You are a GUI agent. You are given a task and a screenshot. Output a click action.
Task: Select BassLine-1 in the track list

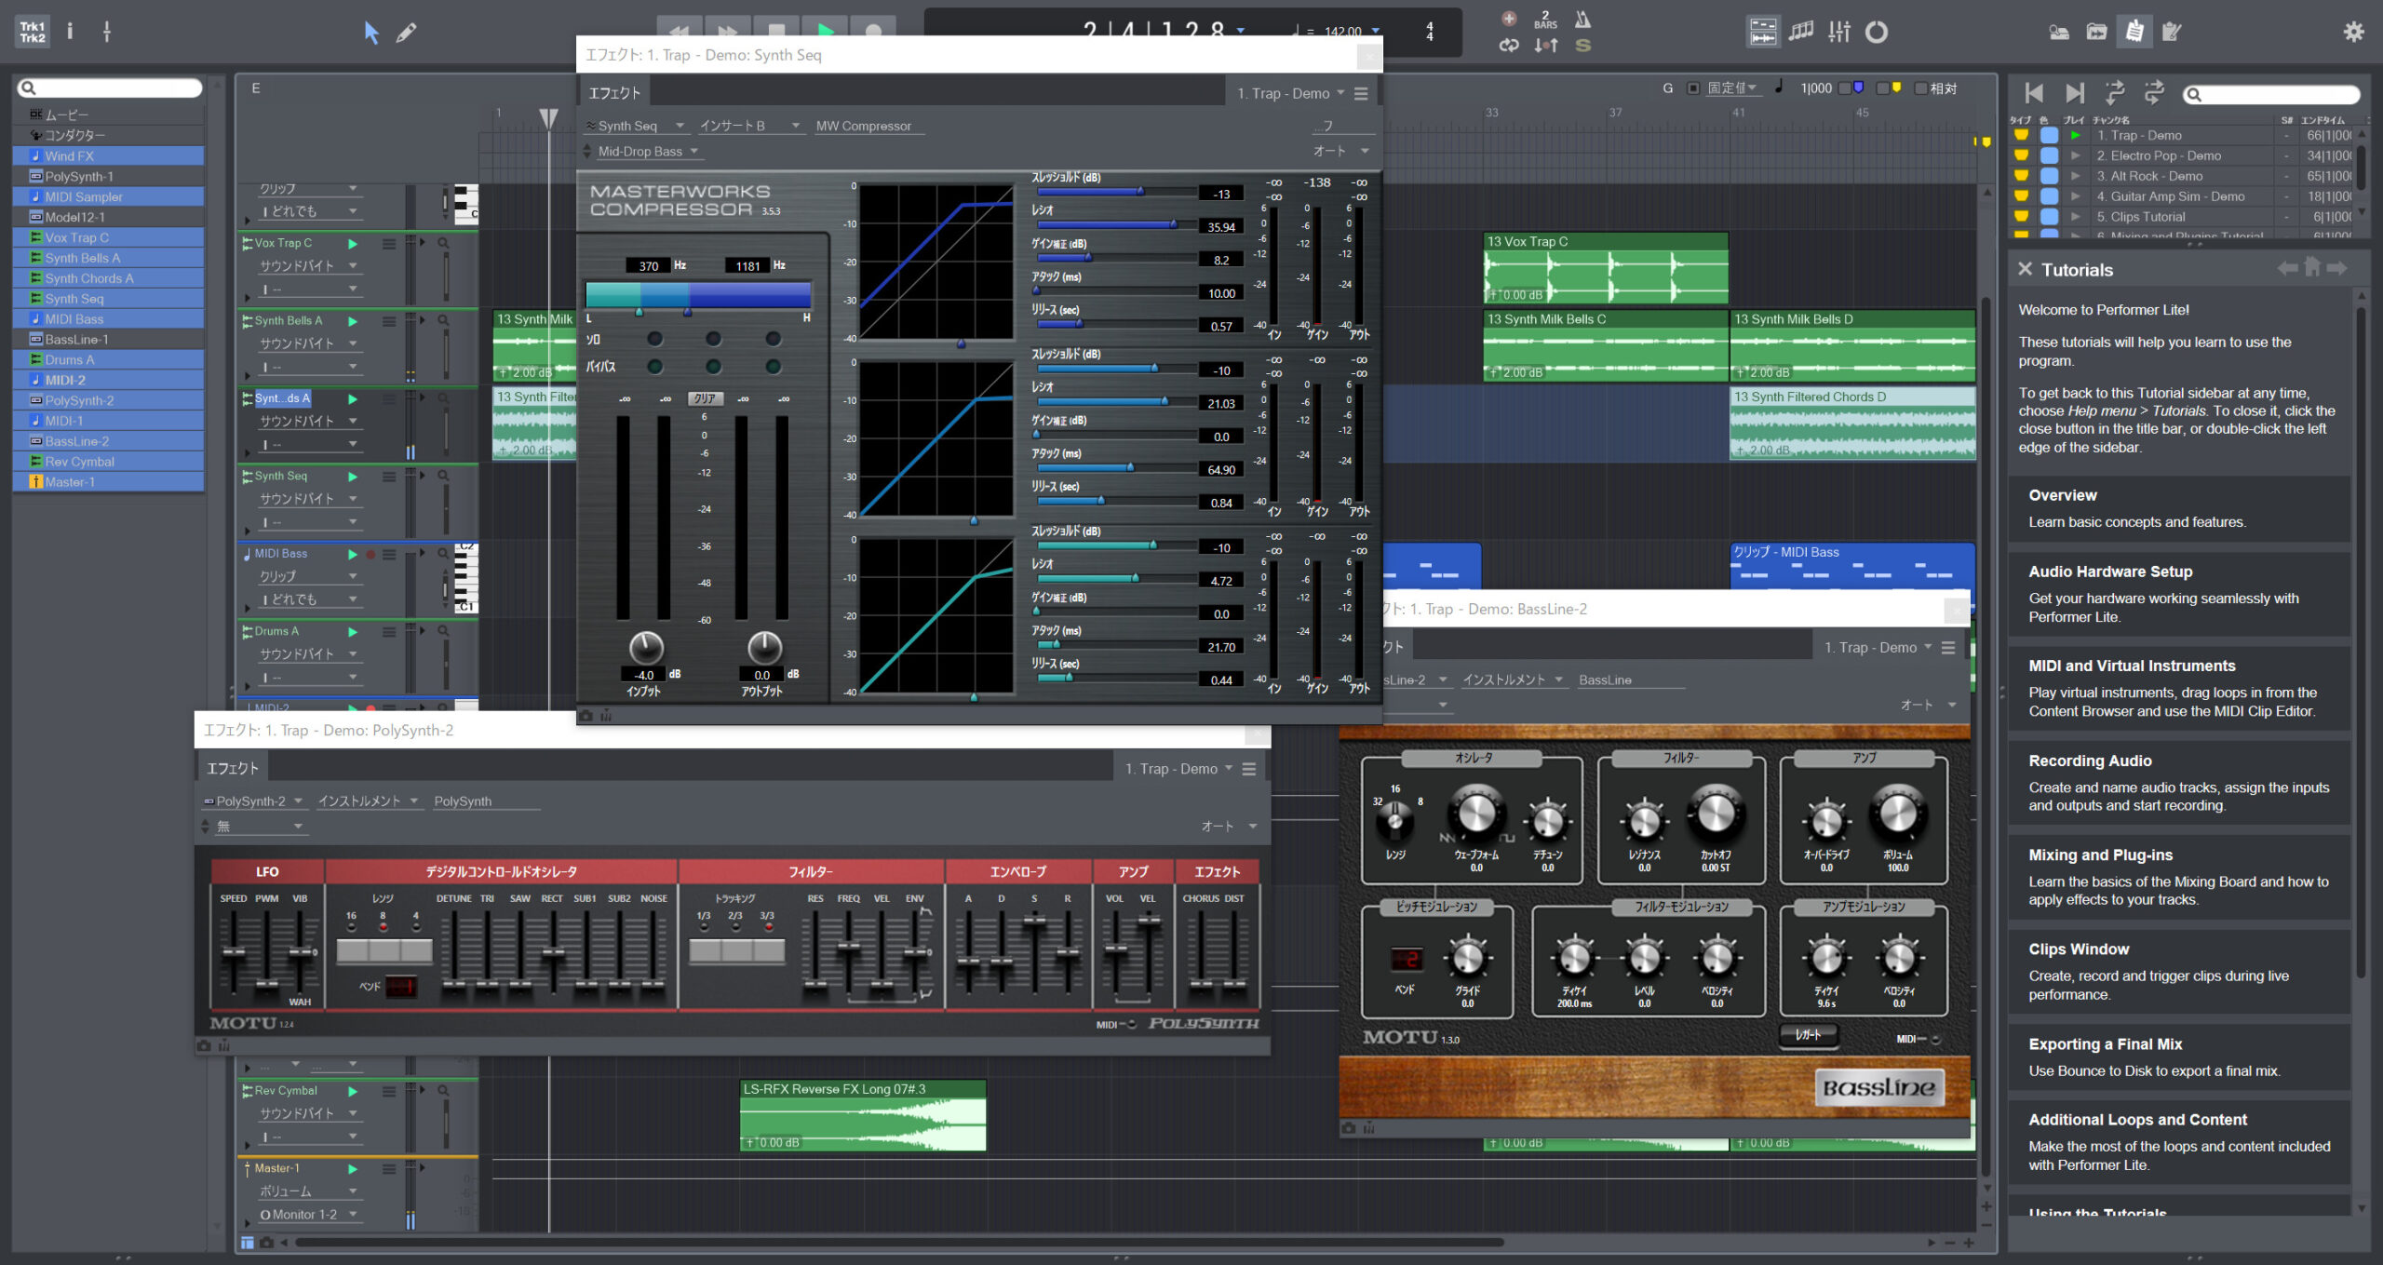tap(109, 340)
